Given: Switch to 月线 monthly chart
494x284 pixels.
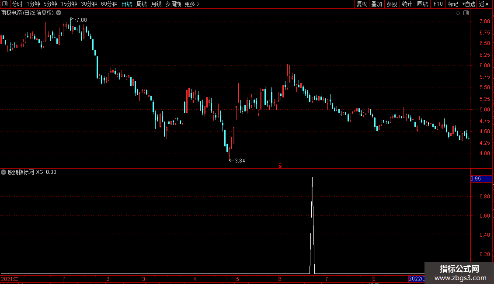Looking at the screenshot, I should point(156,4).
